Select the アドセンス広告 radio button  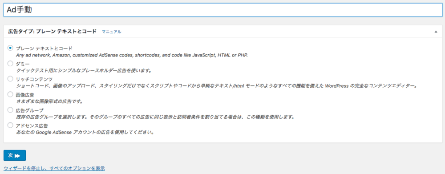point(10,125)
